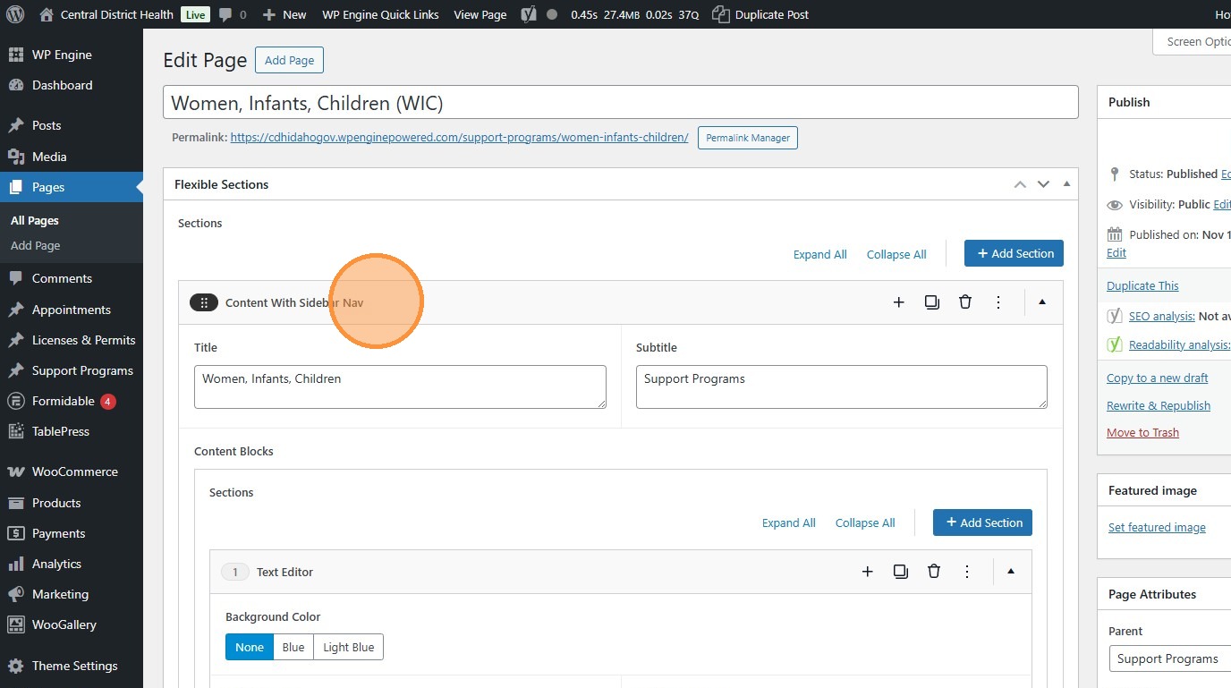Move Flexible Sections panel down
Screen dimensions: 1231x688
point(1043,184)
